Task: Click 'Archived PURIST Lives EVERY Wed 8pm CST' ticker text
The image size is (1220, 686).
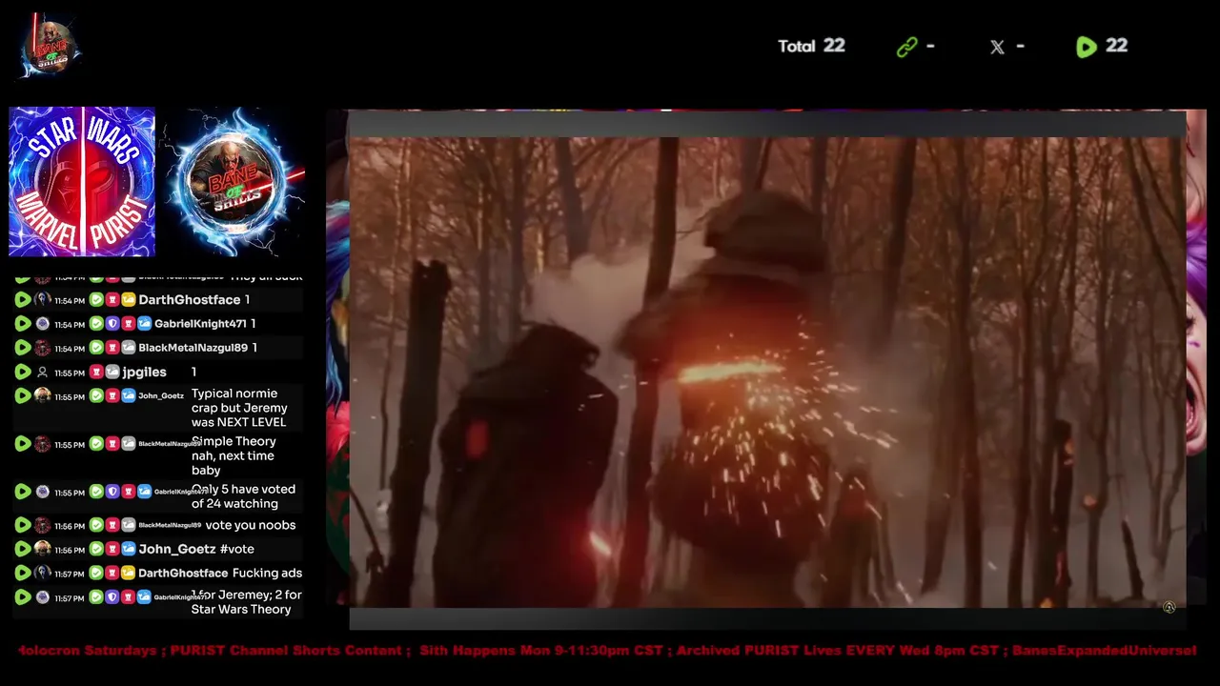Action: click(840, 651)
